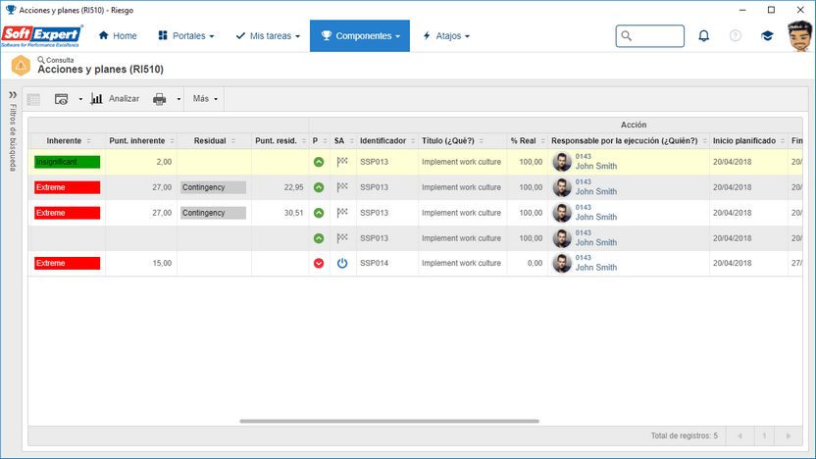The height and width of the screenshot is (459, 816).
Task: Click the view record toolbar icon
Action: click(x=62, y=99)
